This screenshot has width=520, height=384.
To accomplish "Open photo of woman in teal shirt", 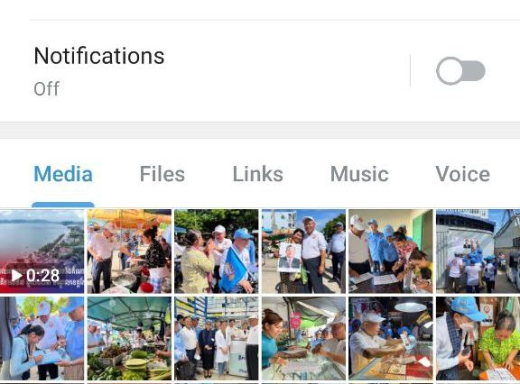I will 303,338.
